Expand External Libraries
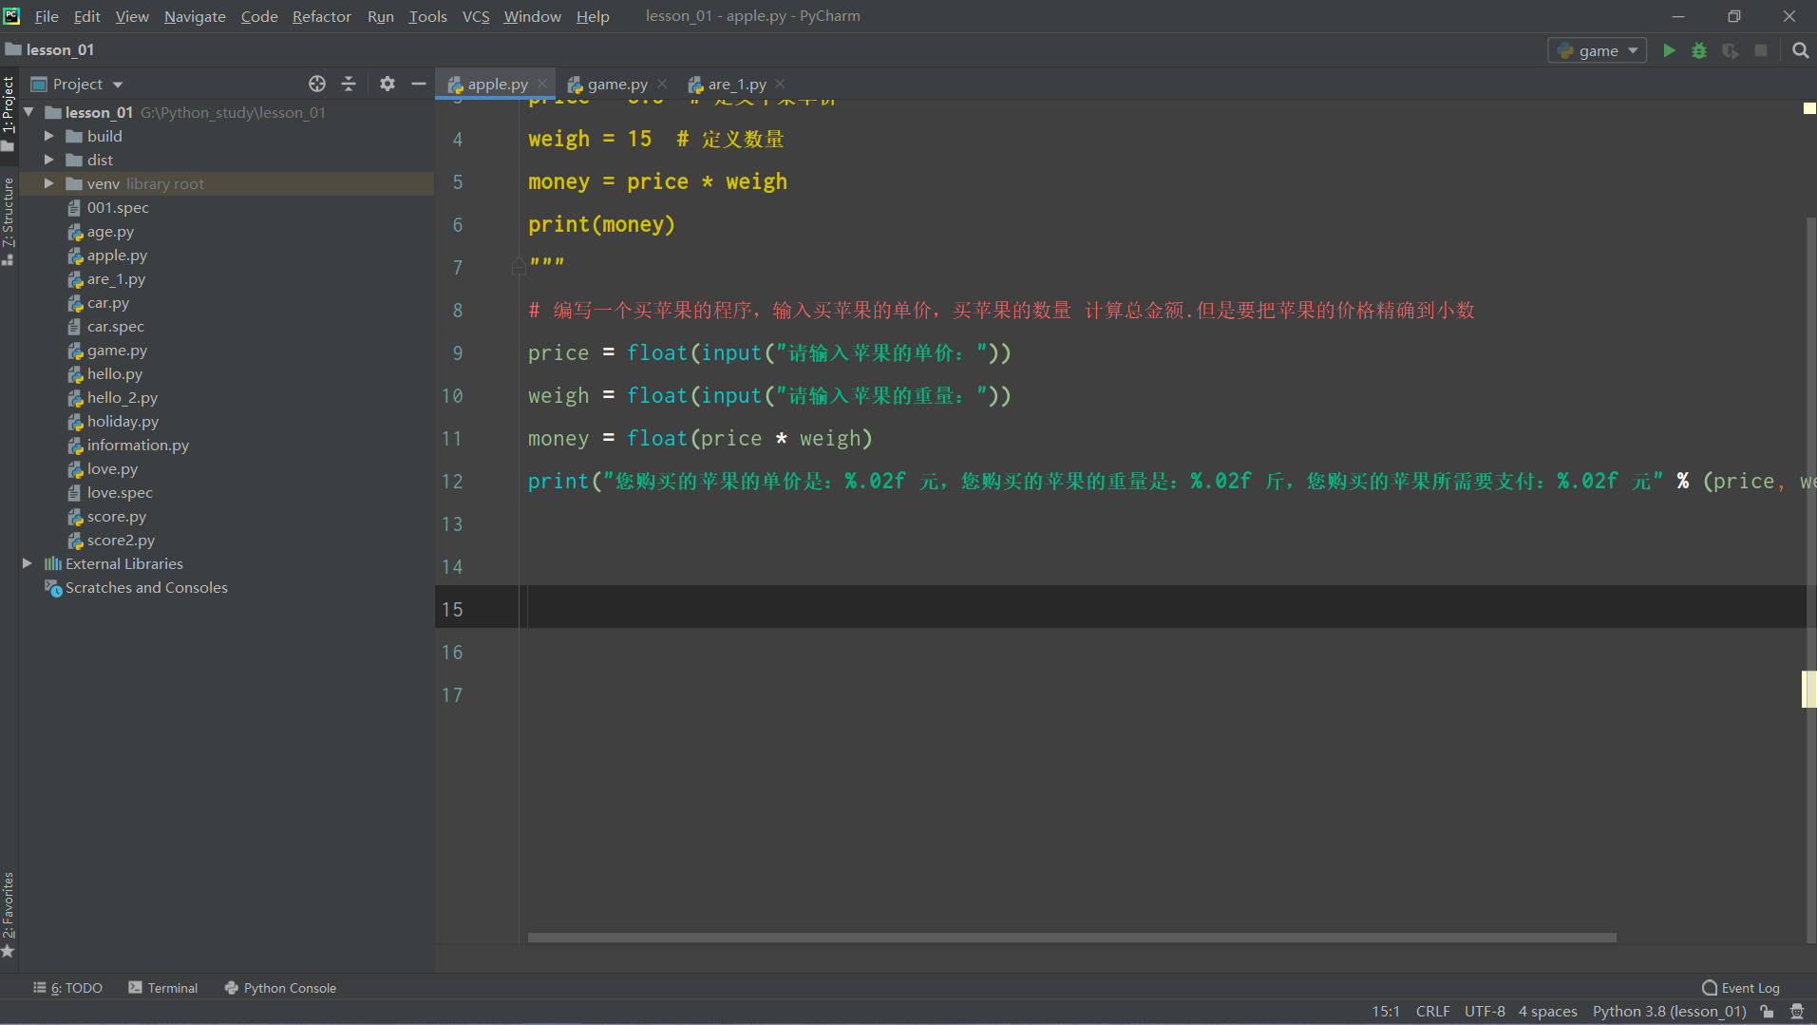The image size is (1817, 1025). coord(28,563)
